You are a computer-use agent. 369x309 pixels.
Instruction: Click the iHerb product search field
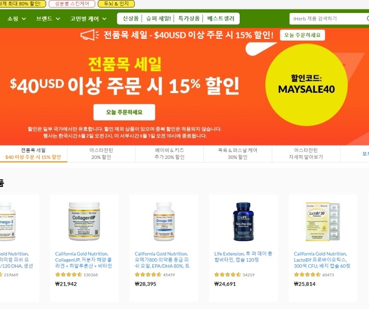328,18
